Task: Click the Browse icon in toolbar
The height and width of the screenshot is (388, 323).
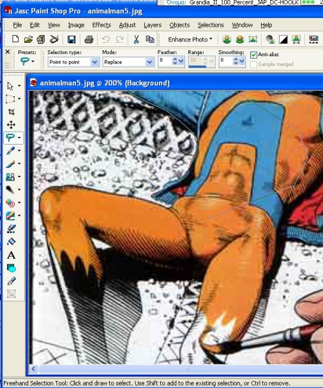Action: tap(41, 40)
